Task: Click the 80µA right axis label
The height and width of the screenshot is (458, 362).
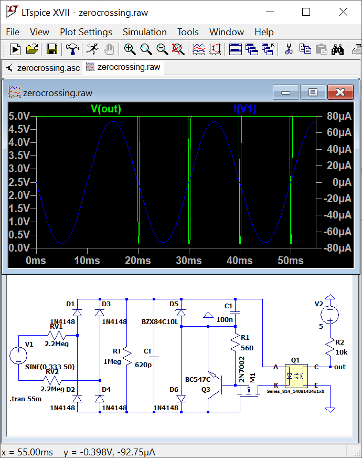Action: [339, 116]
